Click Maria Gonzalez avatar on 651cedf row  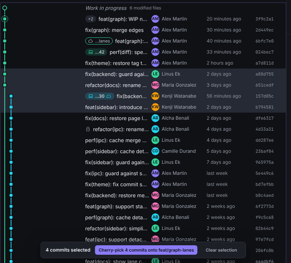[x=155, y=85]
